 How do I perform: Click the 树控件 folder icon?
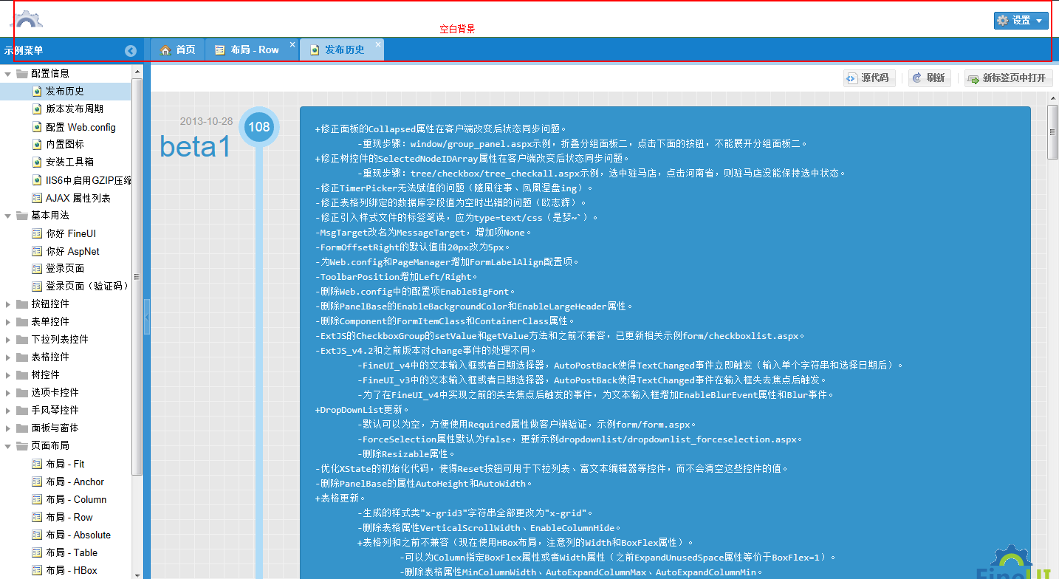[22, 374]
